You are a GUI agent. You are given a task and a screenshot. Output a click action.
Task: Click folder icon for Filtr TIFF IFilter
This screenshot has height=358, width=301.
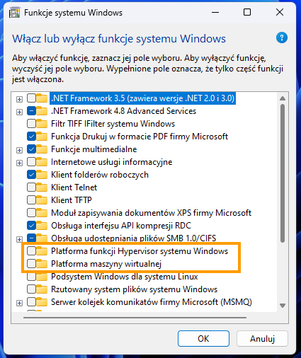coord(42,124)
